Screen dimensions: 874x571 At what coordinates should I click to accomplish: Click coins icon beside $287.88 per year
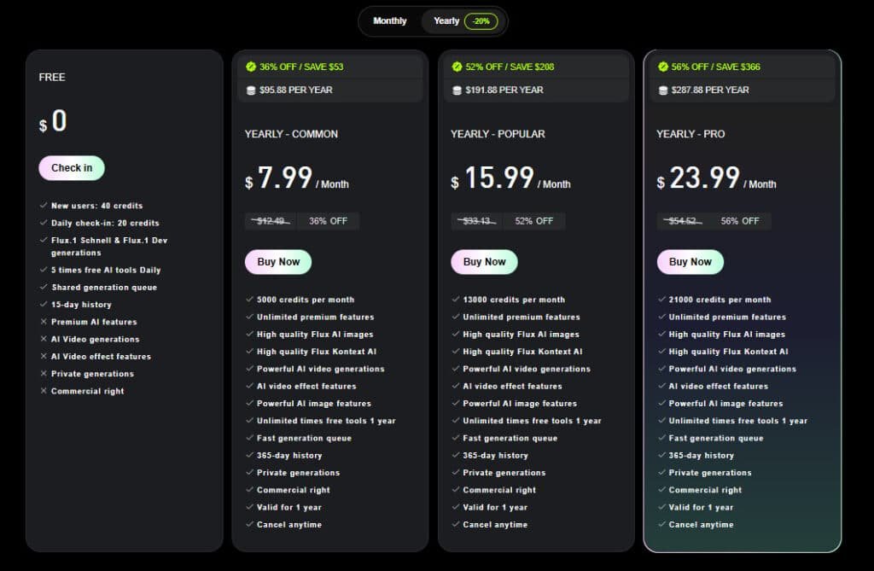point(662,90)
